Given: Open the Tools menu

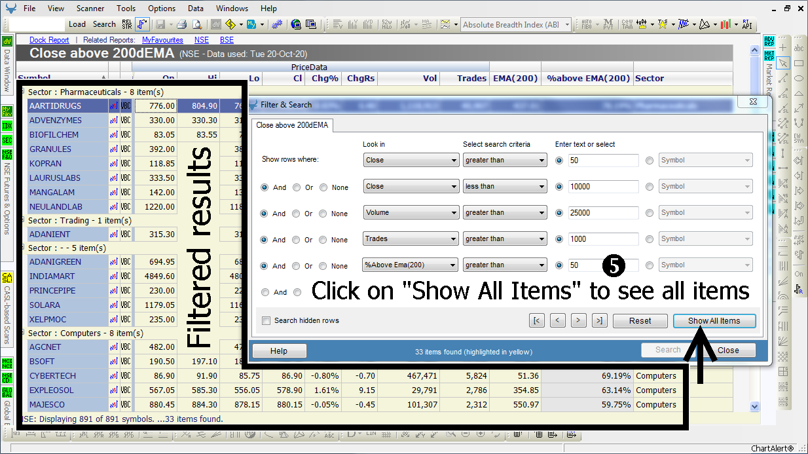Looking at the screenshot, I should [126, 9].
